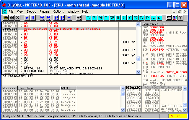Open the View menu

[x=20, y=12]
